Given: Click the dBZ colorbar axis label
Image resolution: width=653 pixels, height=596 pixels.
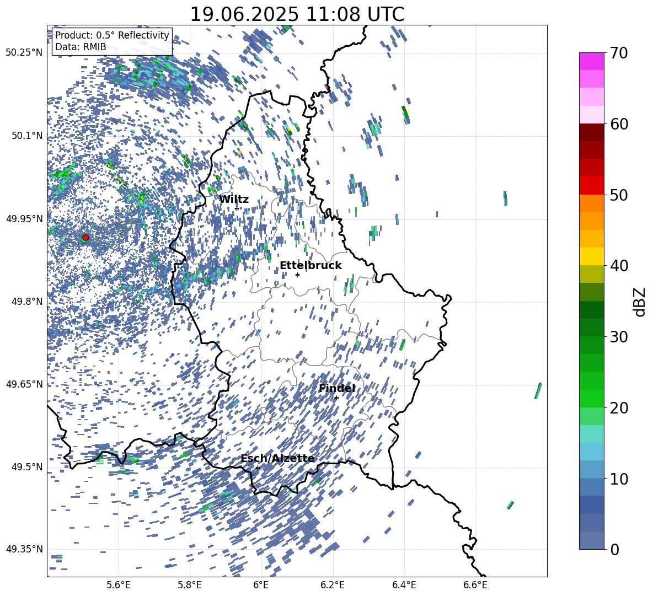Looking at the screenshot, I should [640, 302].
